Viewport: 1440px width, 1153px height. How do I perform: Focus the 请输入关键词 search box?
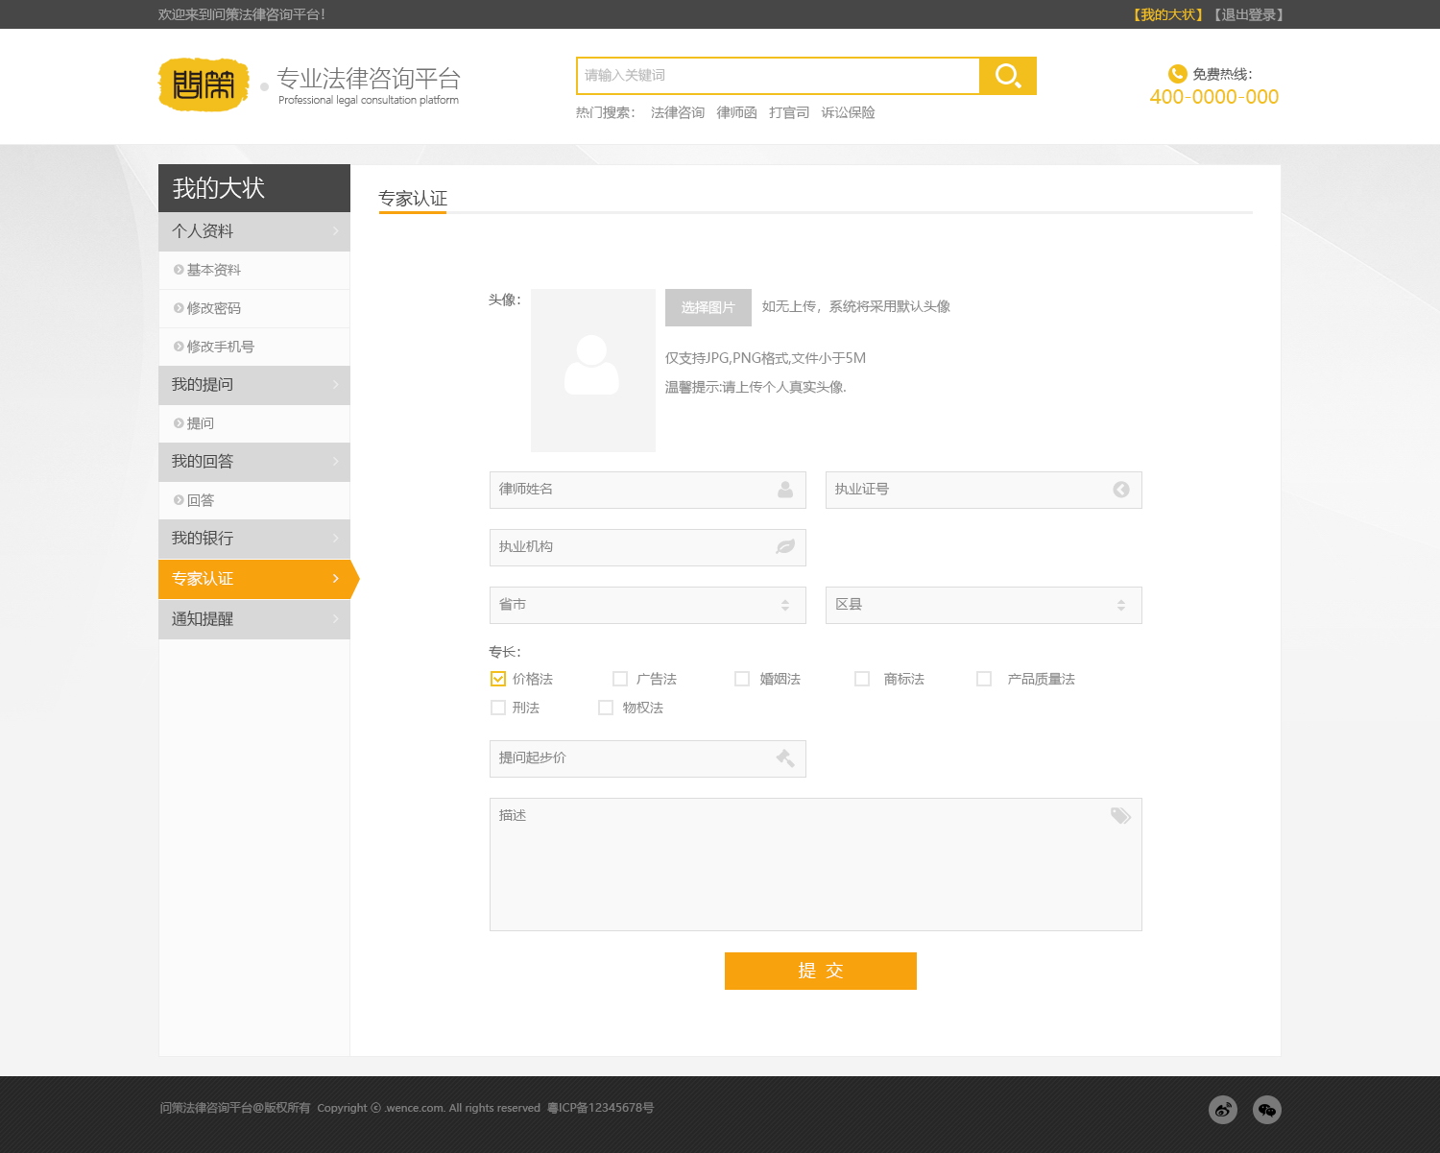point(779,76)
